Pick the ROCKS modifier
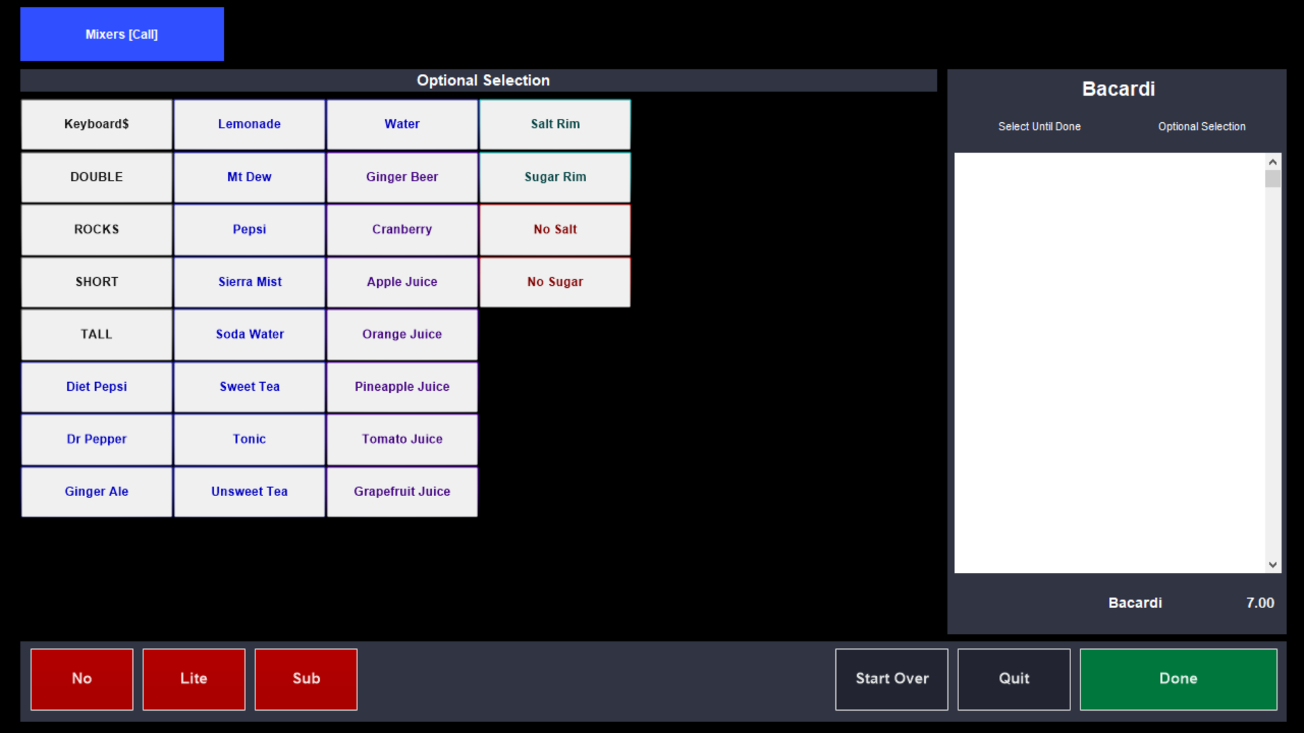The image size is (1304, 733). click(96, 229)
